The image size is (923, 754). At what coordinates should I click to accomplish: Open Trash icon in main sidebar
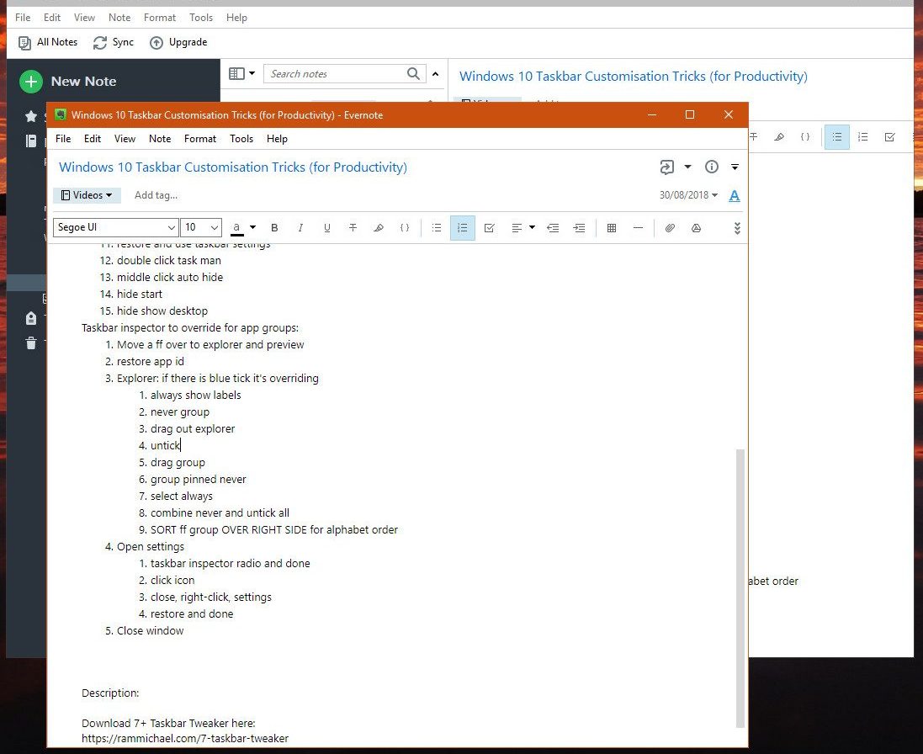(31, 343)
